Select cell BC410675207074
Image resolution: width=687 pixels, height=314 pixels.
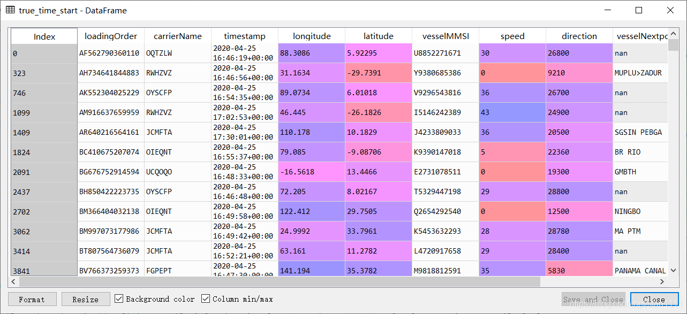point(111,152)
